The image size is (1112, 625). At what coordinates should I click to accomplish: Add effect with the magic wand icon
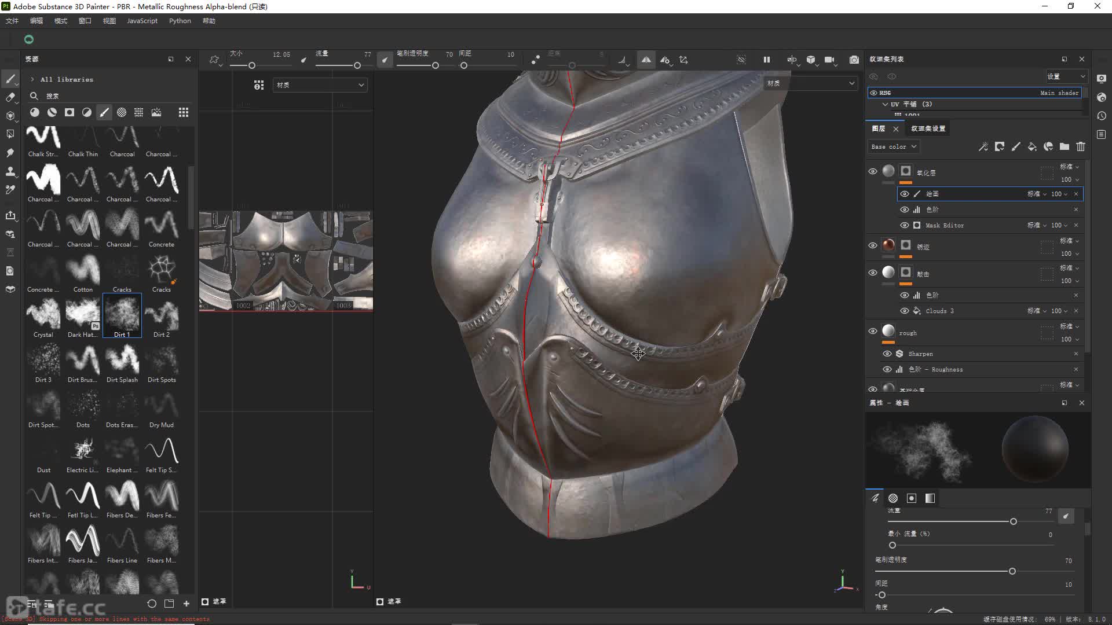tap(983, 147)
